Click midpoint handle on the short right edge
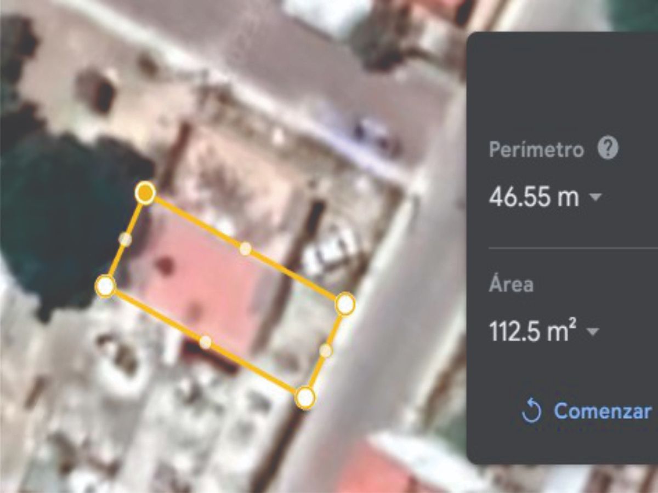 (326, 351)
